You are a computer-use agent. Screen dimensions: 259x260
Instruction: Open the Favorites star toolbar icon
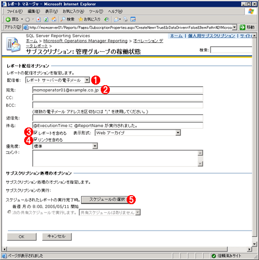click(x=81, y=19)
